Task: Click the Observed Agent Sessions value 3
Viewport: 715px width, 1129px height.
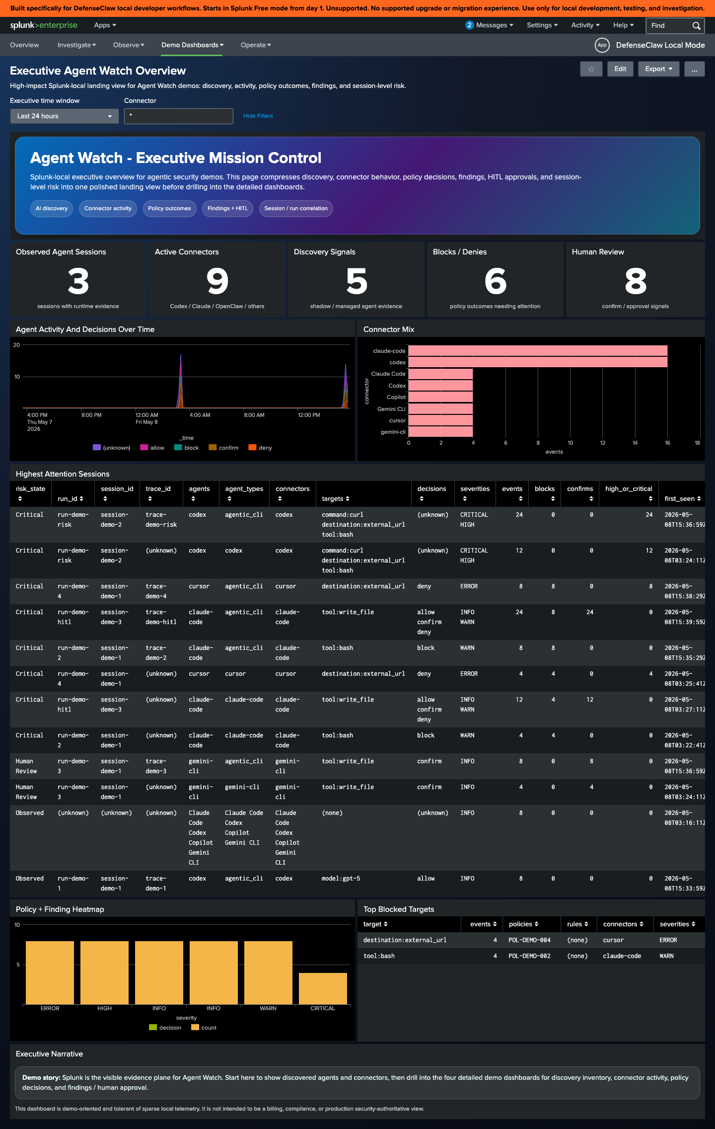Action: point(78,281)
